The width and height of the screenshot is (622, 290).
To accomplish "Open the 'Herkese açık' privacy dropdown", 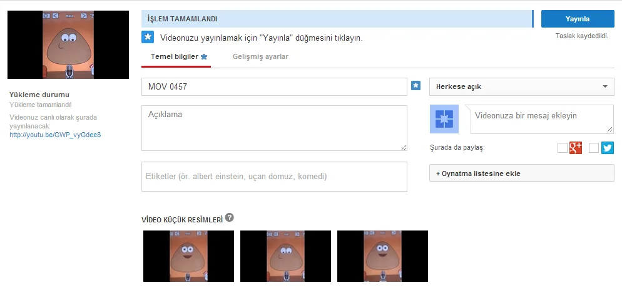I will 521,86.
